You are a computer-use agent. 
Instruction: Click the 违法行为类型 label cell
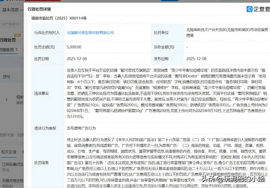48,128
